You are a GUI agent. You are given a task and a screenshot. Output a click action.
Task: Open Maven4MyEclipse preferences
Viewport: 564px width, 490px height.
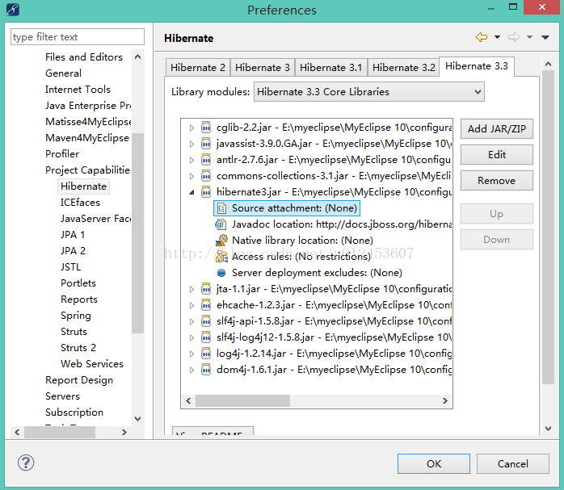[87, 138]
